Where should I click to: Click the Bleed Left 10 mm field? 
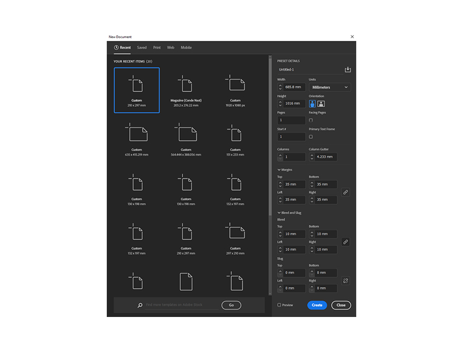(294, 249)
